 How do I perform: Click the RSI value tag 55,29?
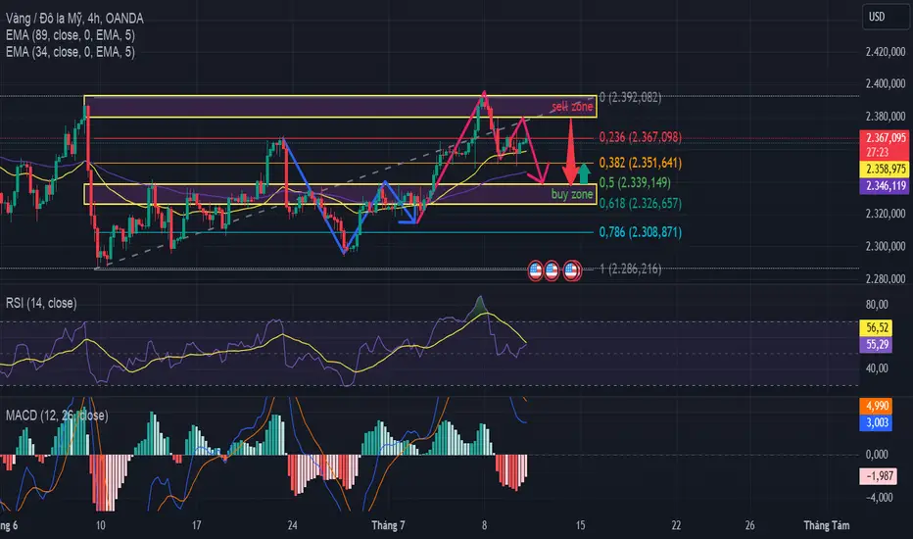[x=877, y=344]
